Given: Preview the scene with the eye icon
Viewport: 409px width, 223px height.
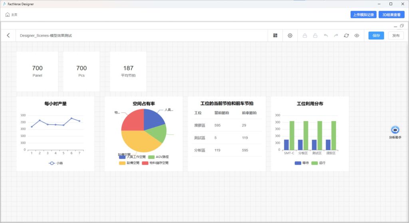Looking at the screenshot, I should (x=357, y=36).
